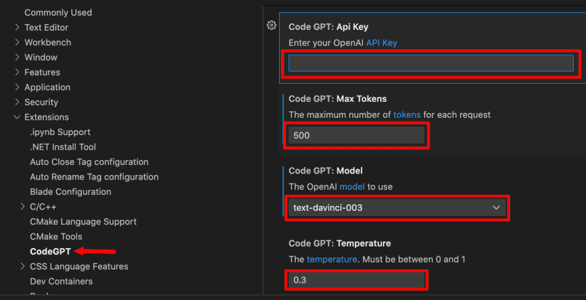Expand the CSS Language Features group
This screenshot has height=300, width=586.
click(23, 267)
